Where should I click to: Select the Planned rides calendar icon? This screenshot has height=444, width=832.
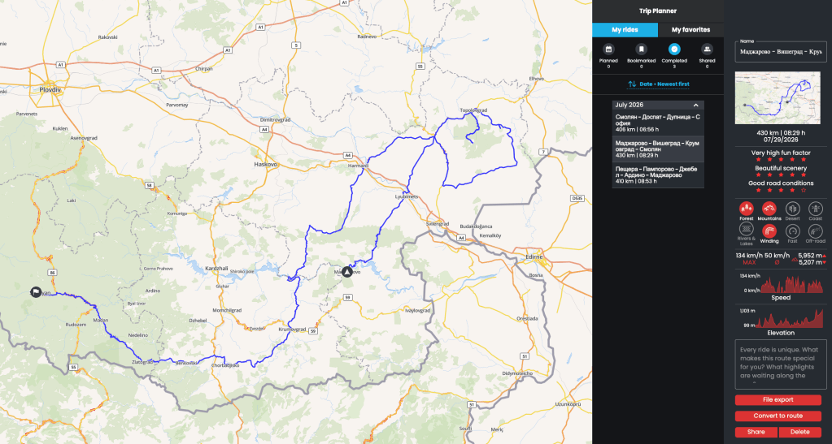tap(608, 50)
